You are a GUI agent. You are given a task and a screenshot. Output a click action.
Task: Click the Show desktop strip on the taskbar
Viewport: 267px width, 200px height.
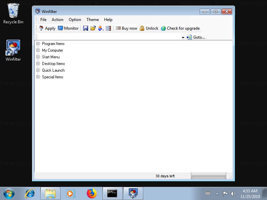click(265, 193)
